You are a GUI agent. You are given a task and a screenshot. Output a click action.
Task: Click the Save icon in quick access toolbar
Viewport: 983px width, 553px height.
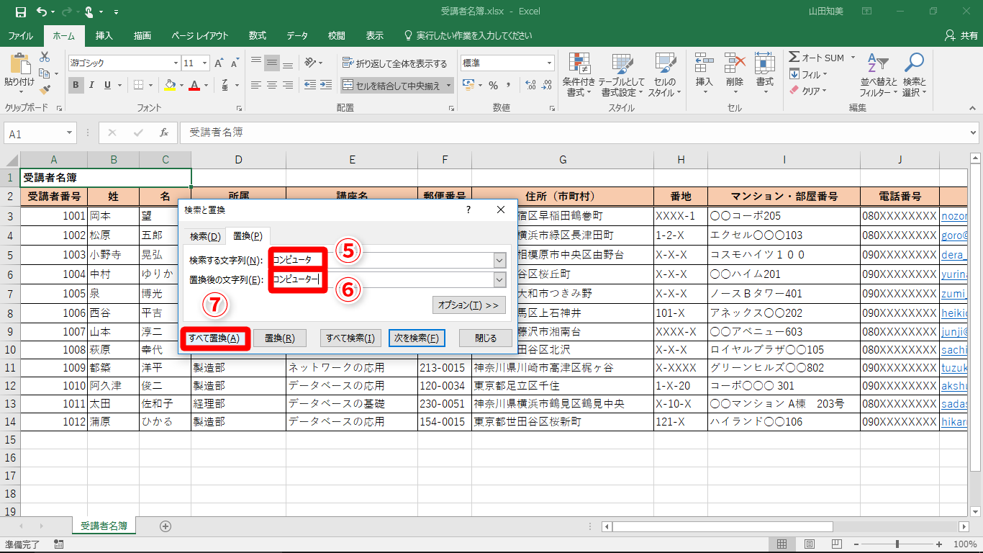[20, 12]
